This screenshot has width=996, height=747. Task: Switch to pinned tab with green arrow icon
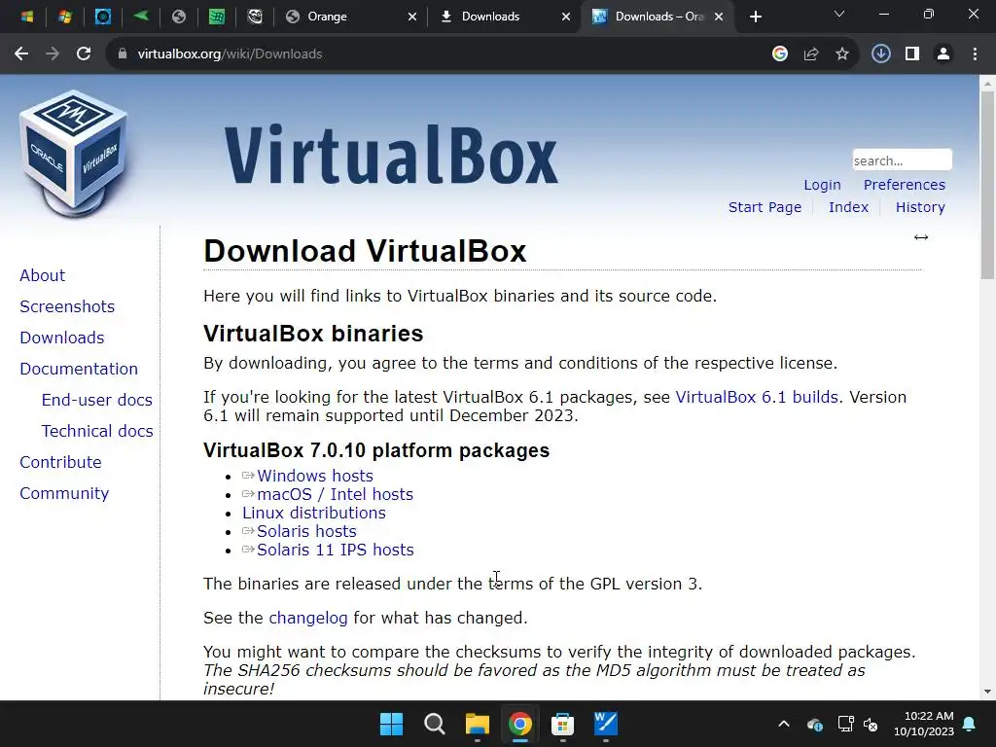pyautogui.click(x=141, y=17)
